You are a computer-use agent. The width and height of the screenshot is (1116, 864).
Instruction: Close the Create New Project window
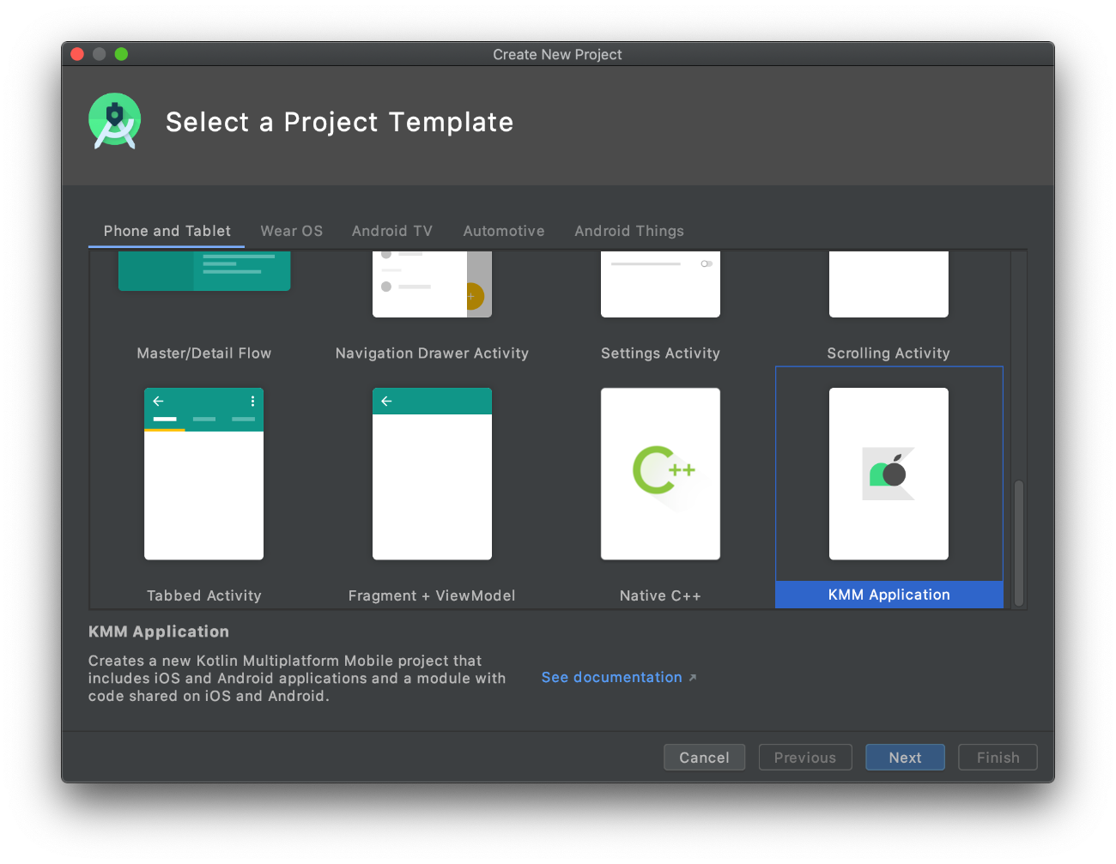tap(77, 54)
